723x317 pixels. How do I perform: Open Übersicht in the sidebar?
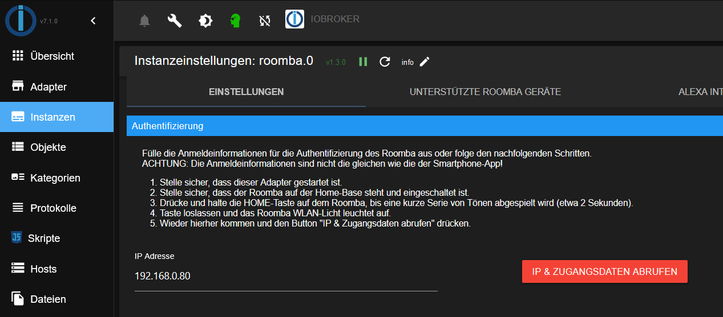57,56
